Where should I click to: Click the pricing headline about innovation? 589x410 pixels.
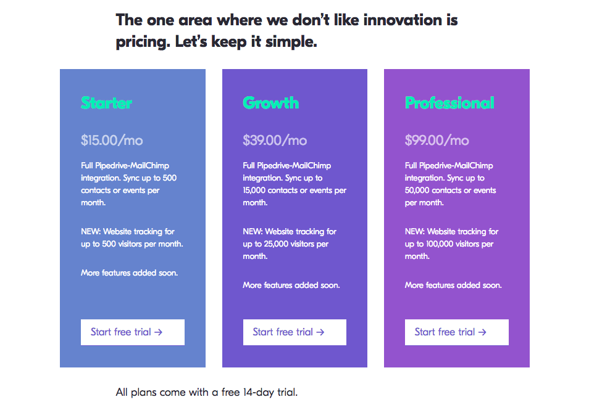[286, 31]
